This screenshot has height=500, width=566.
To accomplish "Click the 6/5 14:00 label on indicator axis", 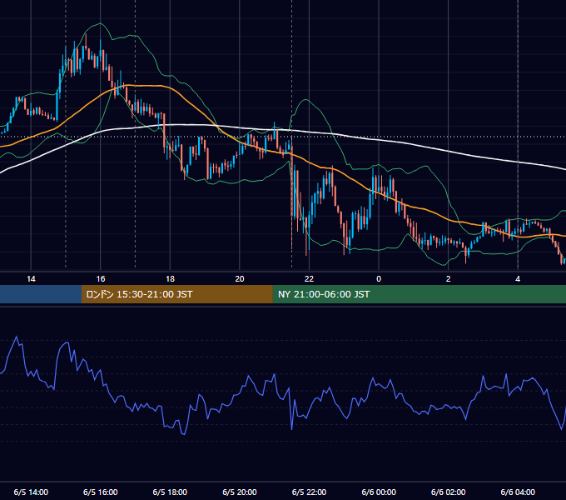I will point(31,492).
